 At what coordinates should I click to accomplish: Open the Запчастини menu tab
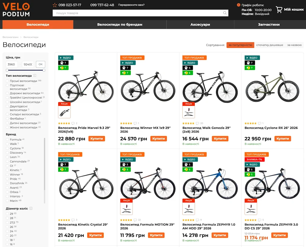point(269,25)
